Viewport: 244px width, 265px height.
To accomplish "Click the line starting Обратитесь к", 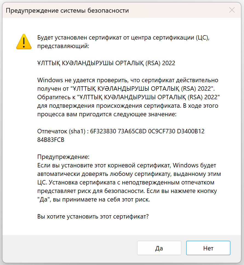I will [x=128, y=97].
